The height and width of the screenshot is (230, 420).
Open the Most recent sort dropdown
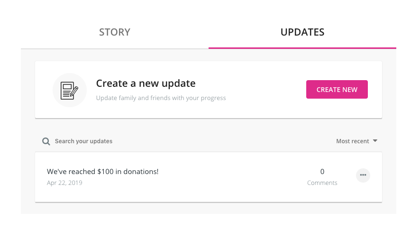coord(356,141)
